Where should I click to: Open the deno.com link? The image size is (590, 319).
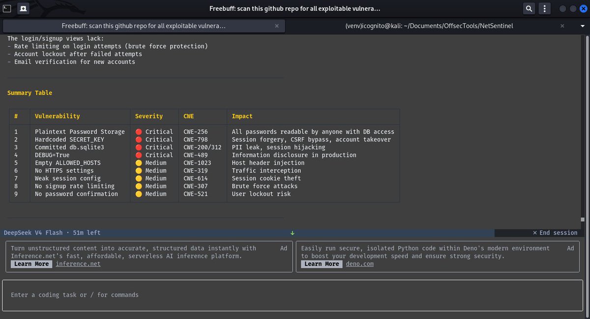[x=359, y=264]
